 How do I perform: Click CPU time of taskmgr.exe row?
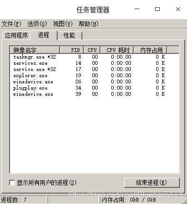(121, 57)
